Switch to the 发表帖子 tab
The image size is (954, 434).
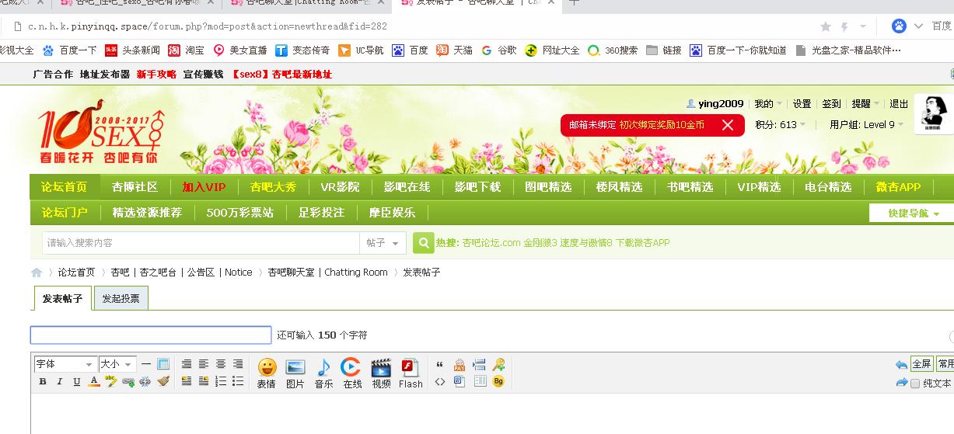pos(62,299)
